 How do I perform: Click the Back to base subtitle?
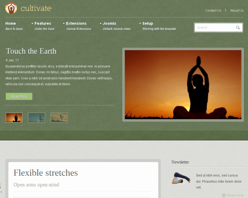click(x=14, y=29)
